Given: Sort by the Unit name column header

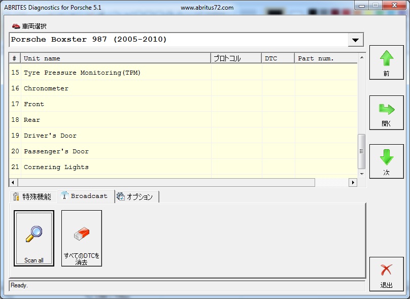Looking at the screenshot, I should [116, 58].
